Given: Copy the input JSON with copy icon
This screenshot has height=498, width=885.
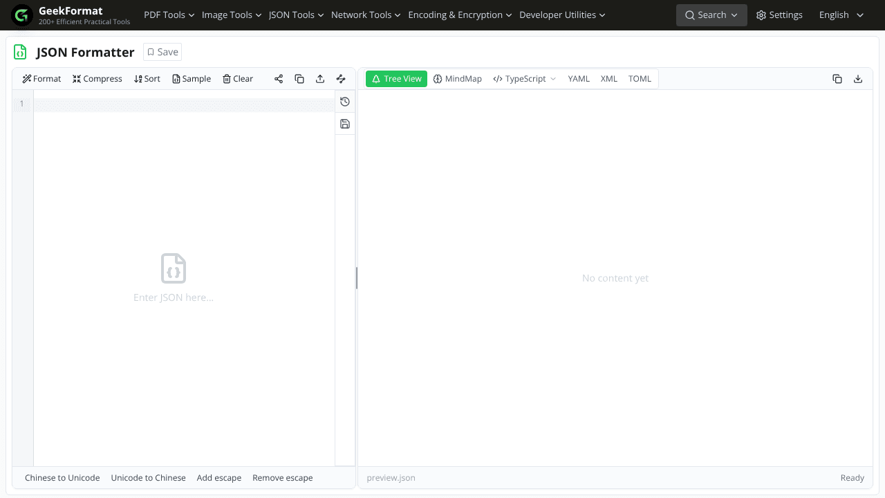Looking at the screenshot, I should [x=299, y=79].
